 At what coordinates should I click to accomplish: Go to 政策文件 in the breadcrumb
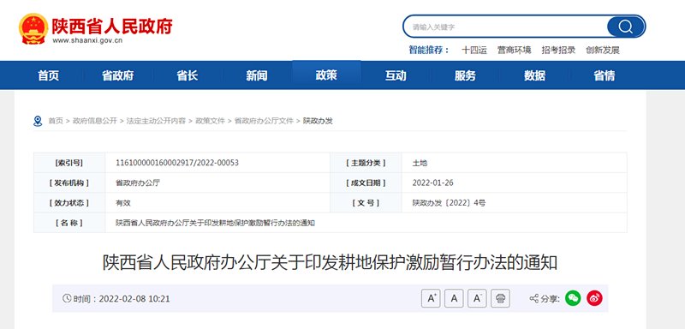point(210,121)
